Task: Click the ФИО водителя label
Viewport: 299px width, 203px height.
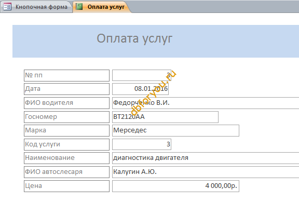Action: coord(66,103)
